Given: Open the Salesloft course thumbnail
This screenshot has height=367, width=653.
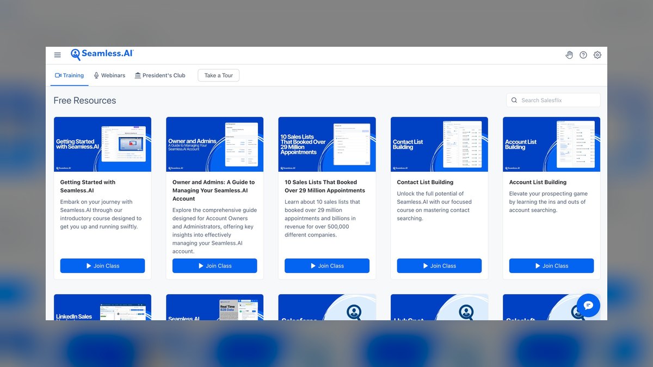Looking at the screenshot, I should coord(552,307).
